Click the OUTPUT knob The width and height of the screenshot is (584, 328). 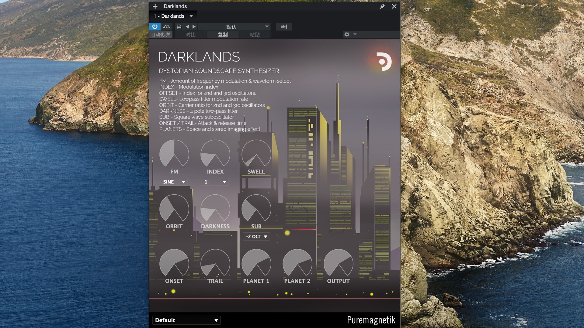tap(339, 263)
